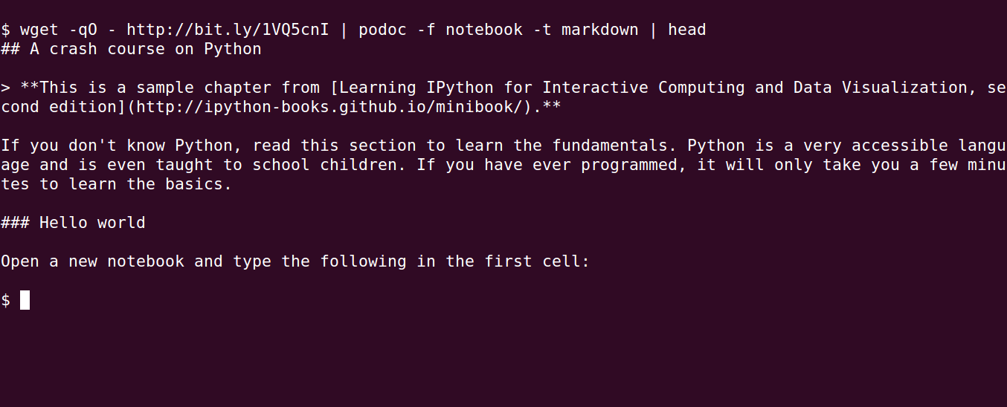Click the podoc command name
Screen dimensions: 1007x407
(383, 30)
